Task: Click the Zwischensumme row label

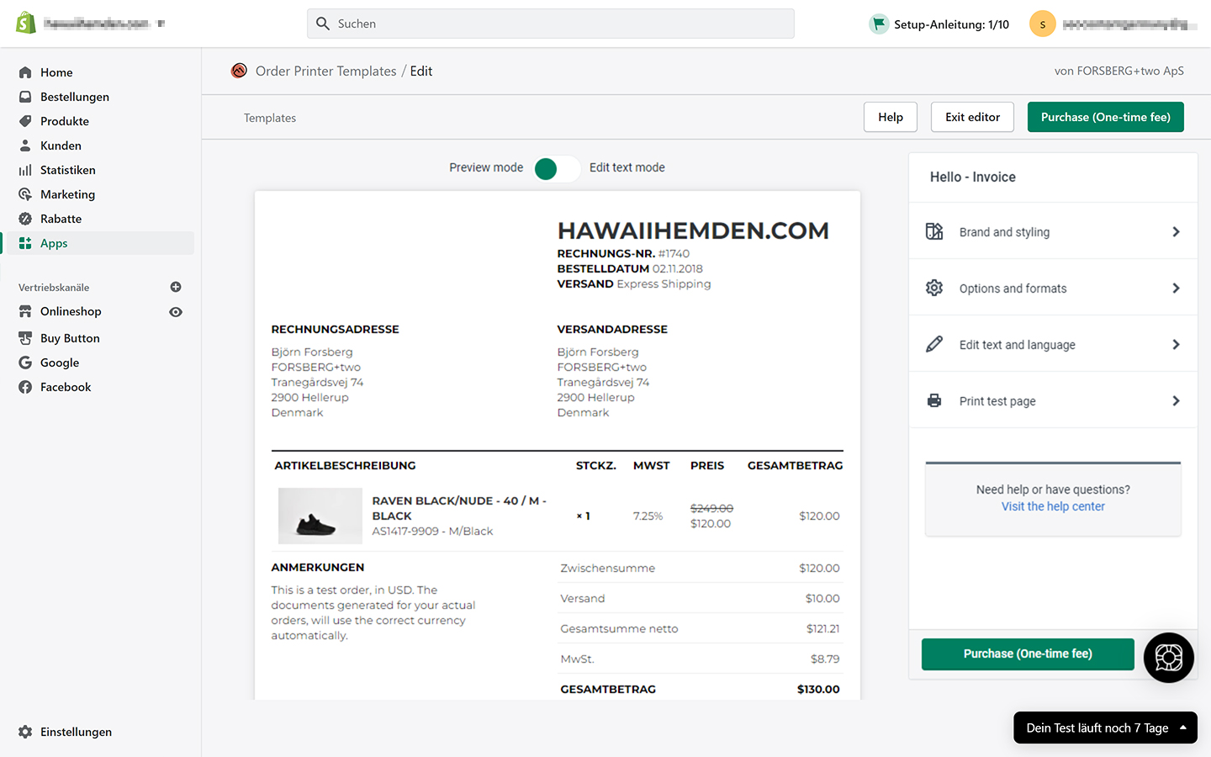Action: [607, 568]
